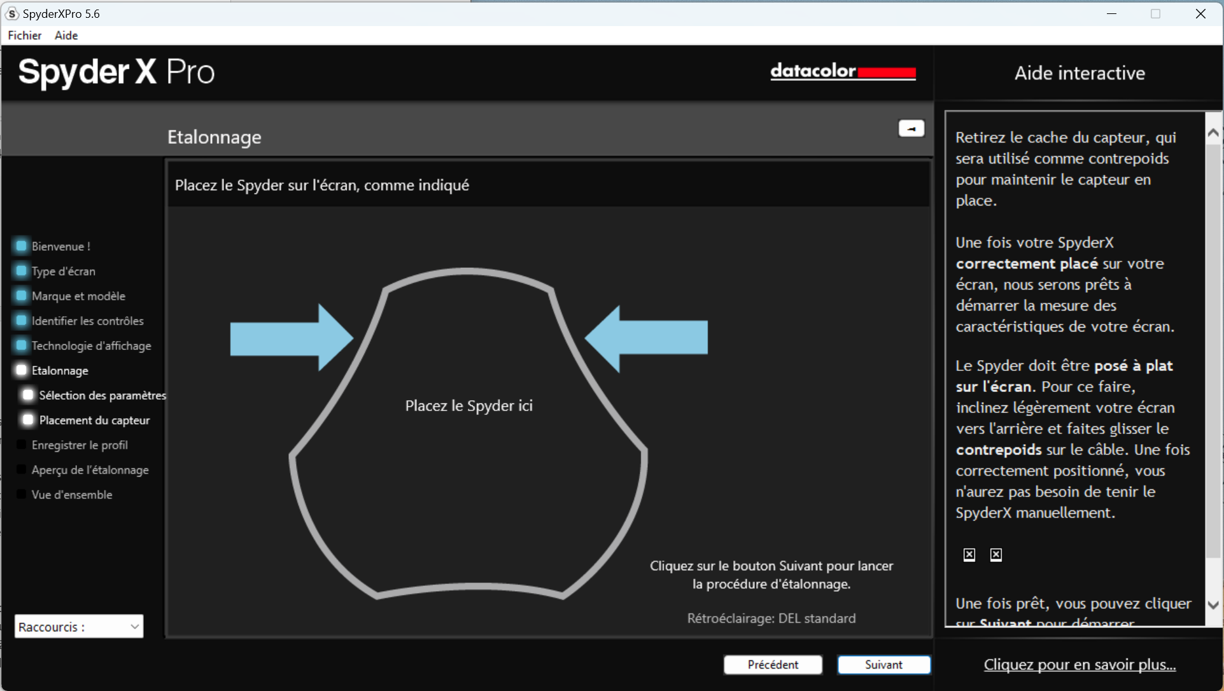The image size is (1224, 691).
Task: Select the Placement du capteur step indicator
Action: (x=28, y=419)
